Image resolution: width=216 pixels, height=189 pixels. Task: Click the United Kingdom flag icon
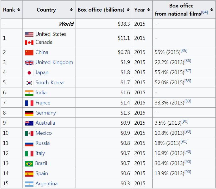[x=29, y=63]
